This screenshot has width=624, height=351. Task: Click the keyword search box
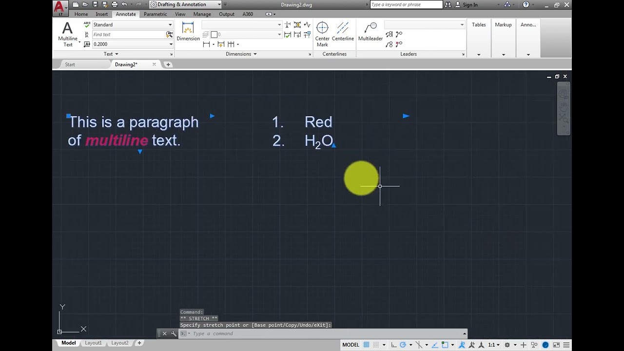406,4
